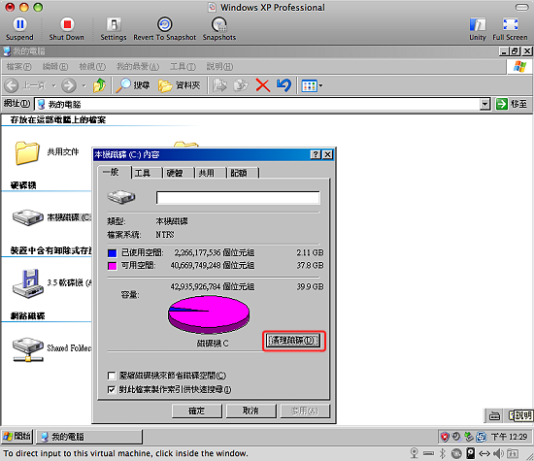Viewport: 534px width, 461px height.
Task: Click the hard disk icon in VM status bar
Action: tap(471, 453)
